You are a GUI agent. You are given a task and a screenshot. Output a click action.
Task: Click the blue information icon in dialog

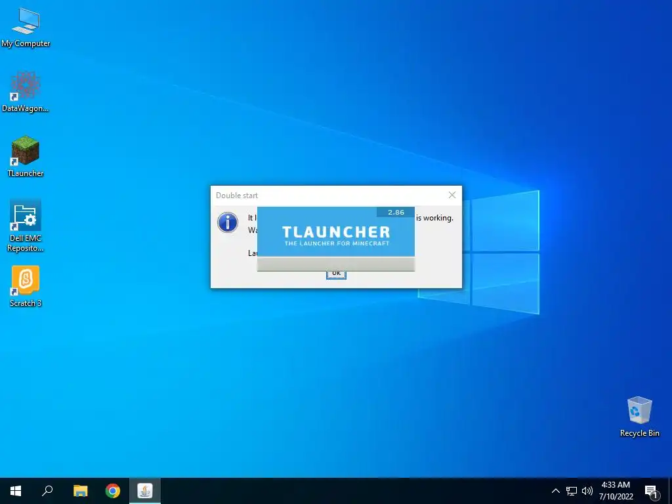(x=228, y=222)
